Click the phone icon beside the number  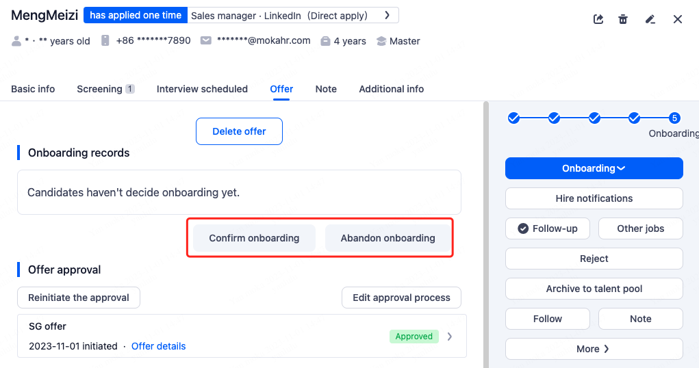click(x=105, y=41)
